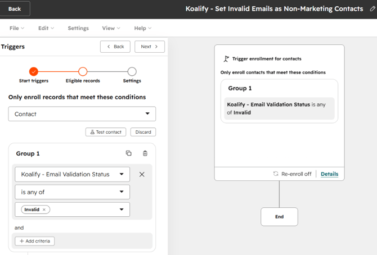Click the Triggers panel heading
Image resolution: width=377 pixels, height=255 pixels.
point(13,47)
